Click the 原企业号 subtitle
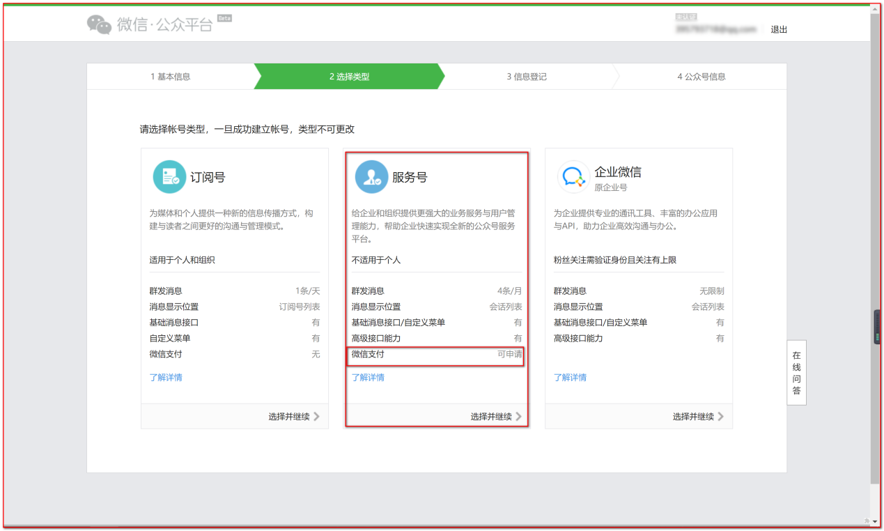The width and height of the screenshot is (884, 531). pyautogui.click(x=611, y=187)
